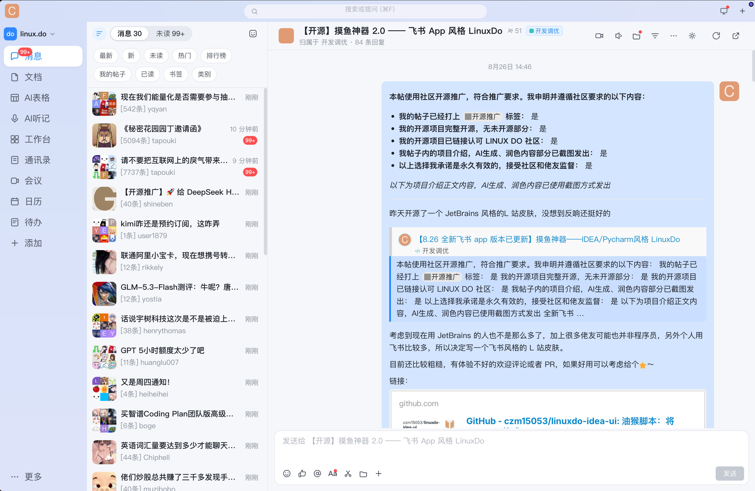Focus the 搜索或提问 search field
Viewport: 755px width, 491px height.
click(x=365, y=11)
